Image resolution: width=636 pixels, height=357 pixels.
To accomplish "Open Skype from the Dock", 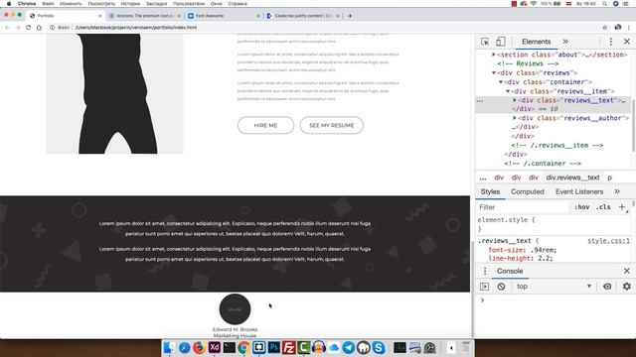I will point(379,347).
